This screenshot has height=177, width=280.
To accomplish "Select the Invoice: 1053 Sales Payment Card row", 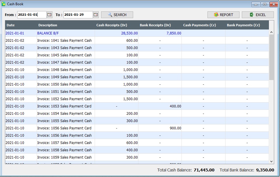I will 137,106.
